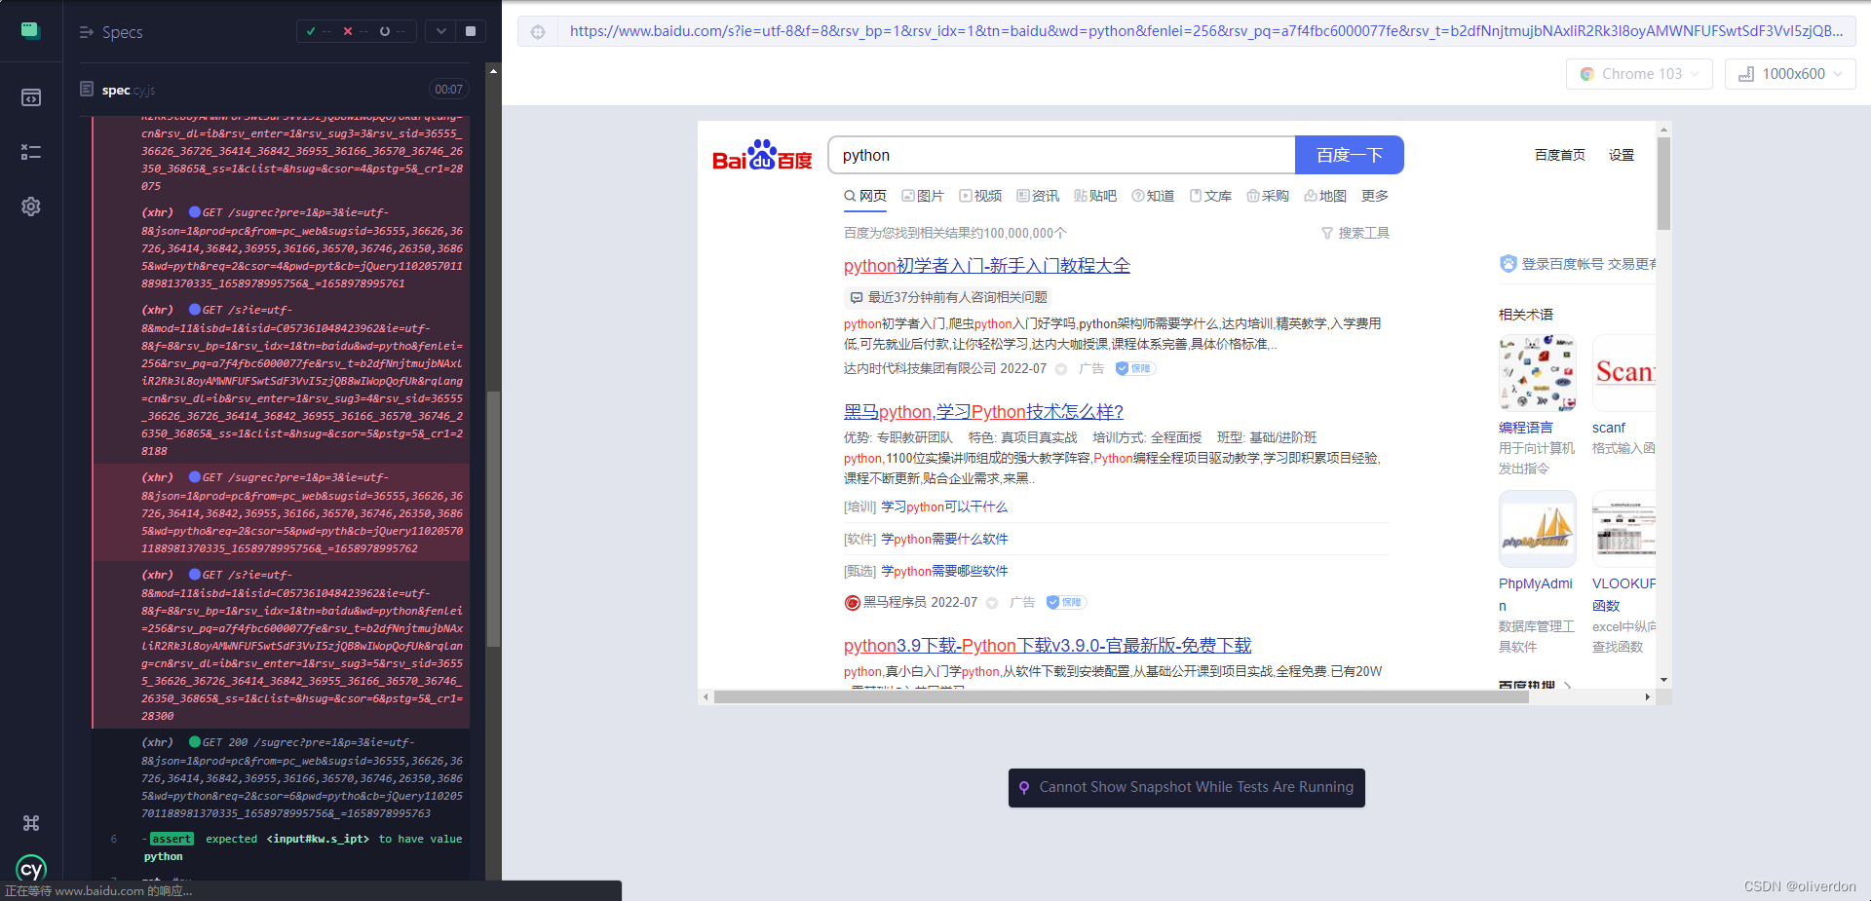The height and width of the screenshot is (901, 1871).
Task: Switch to the 贴吧 tab
Action: click(x=1095, y=196)
